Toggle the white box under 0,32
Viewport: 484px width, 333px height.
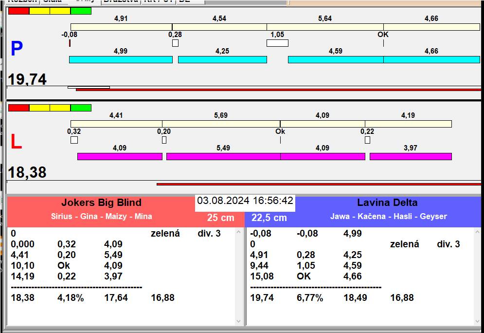tap(74, 140)
